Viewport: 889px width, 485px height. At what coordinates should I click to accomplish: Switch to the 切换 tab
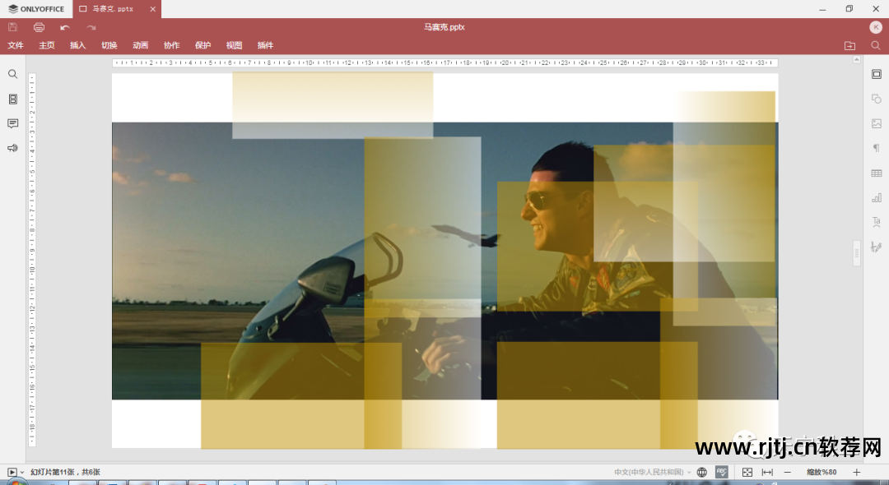coord(109,45)
